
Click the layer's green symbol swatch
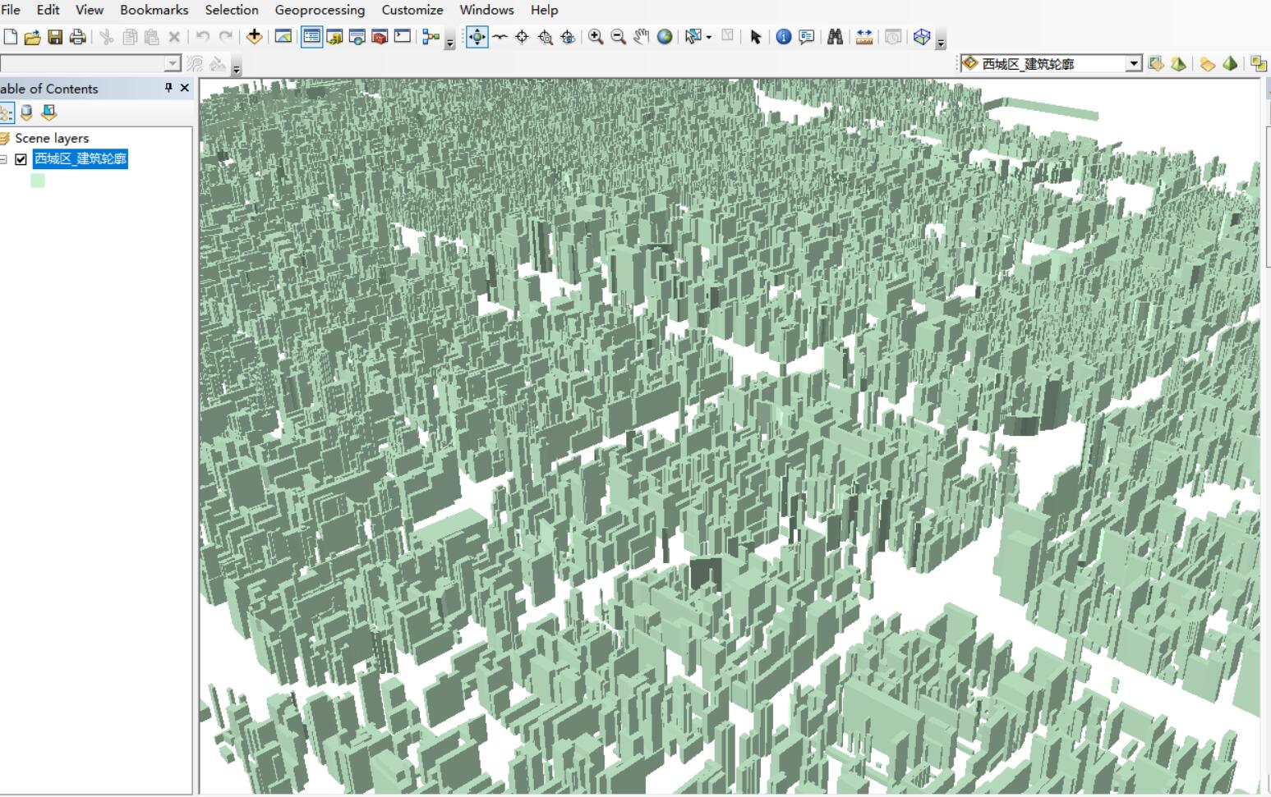(x=38, y=181)
